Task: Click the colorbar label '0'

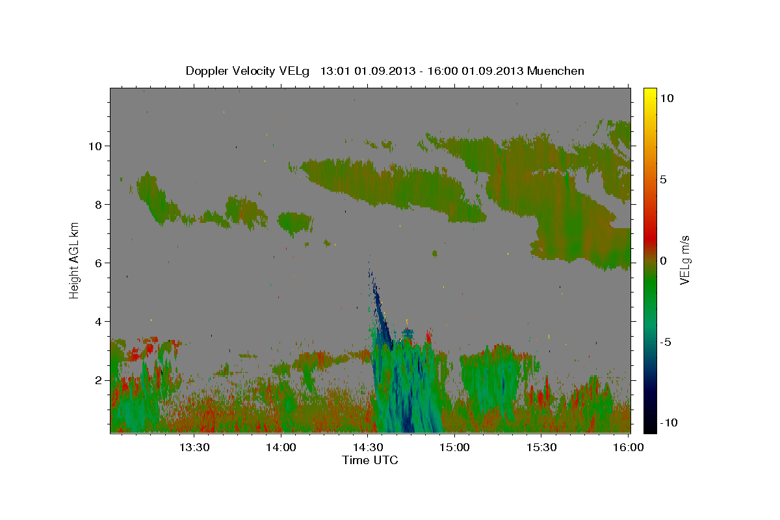Action: (664, 261)
